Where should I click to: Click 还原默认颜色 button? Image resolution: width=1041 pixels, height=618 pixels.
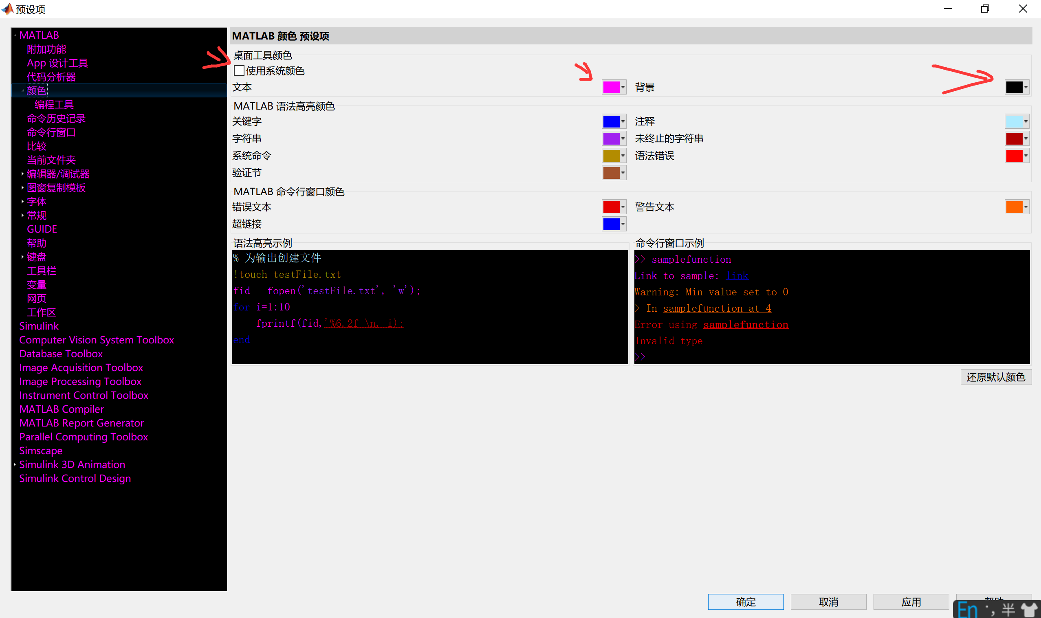tap(996, 377)
